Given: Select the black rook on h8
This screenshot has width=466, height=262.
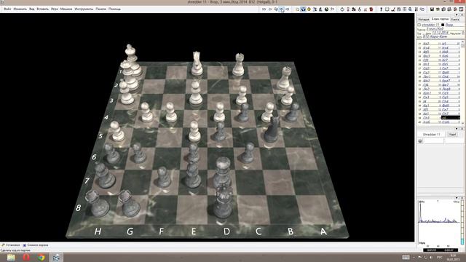Looking at the screenshot, I should tap(97, 203).
